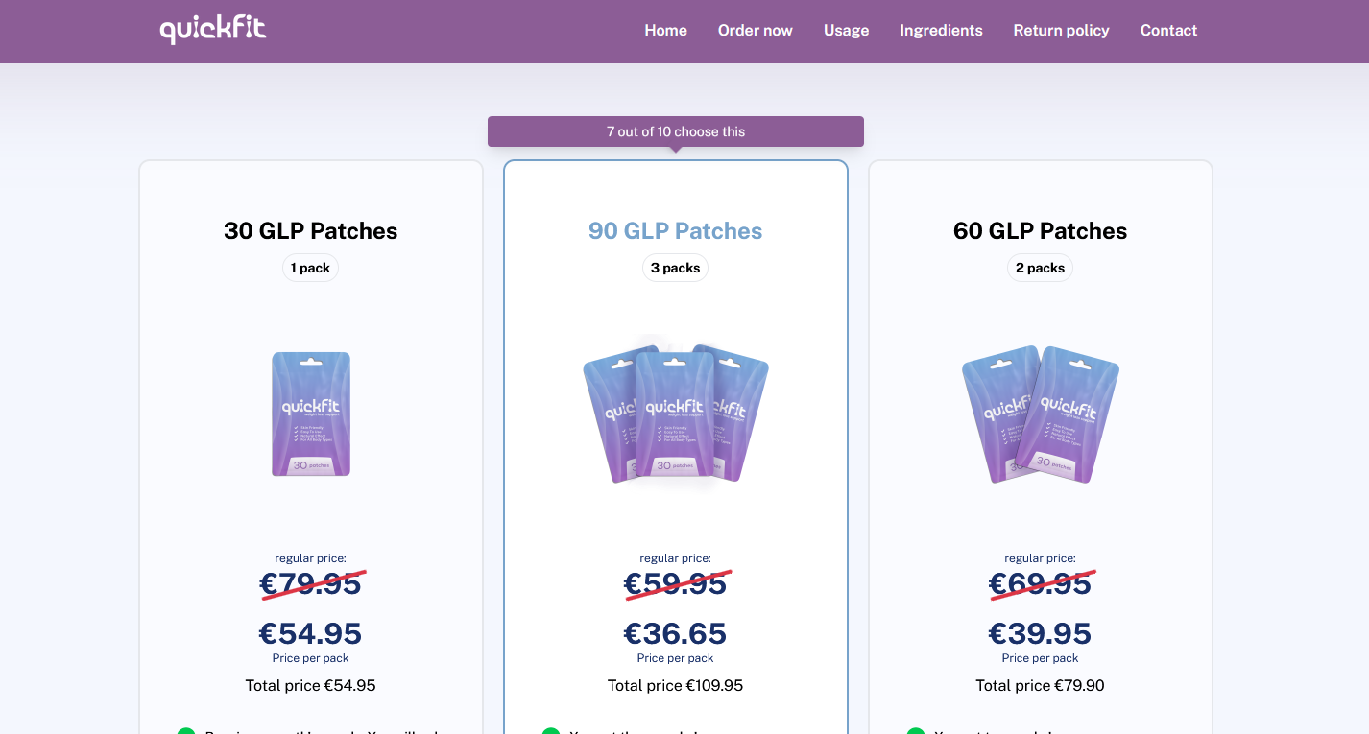View the Ingredients page

tap(941, 31)
